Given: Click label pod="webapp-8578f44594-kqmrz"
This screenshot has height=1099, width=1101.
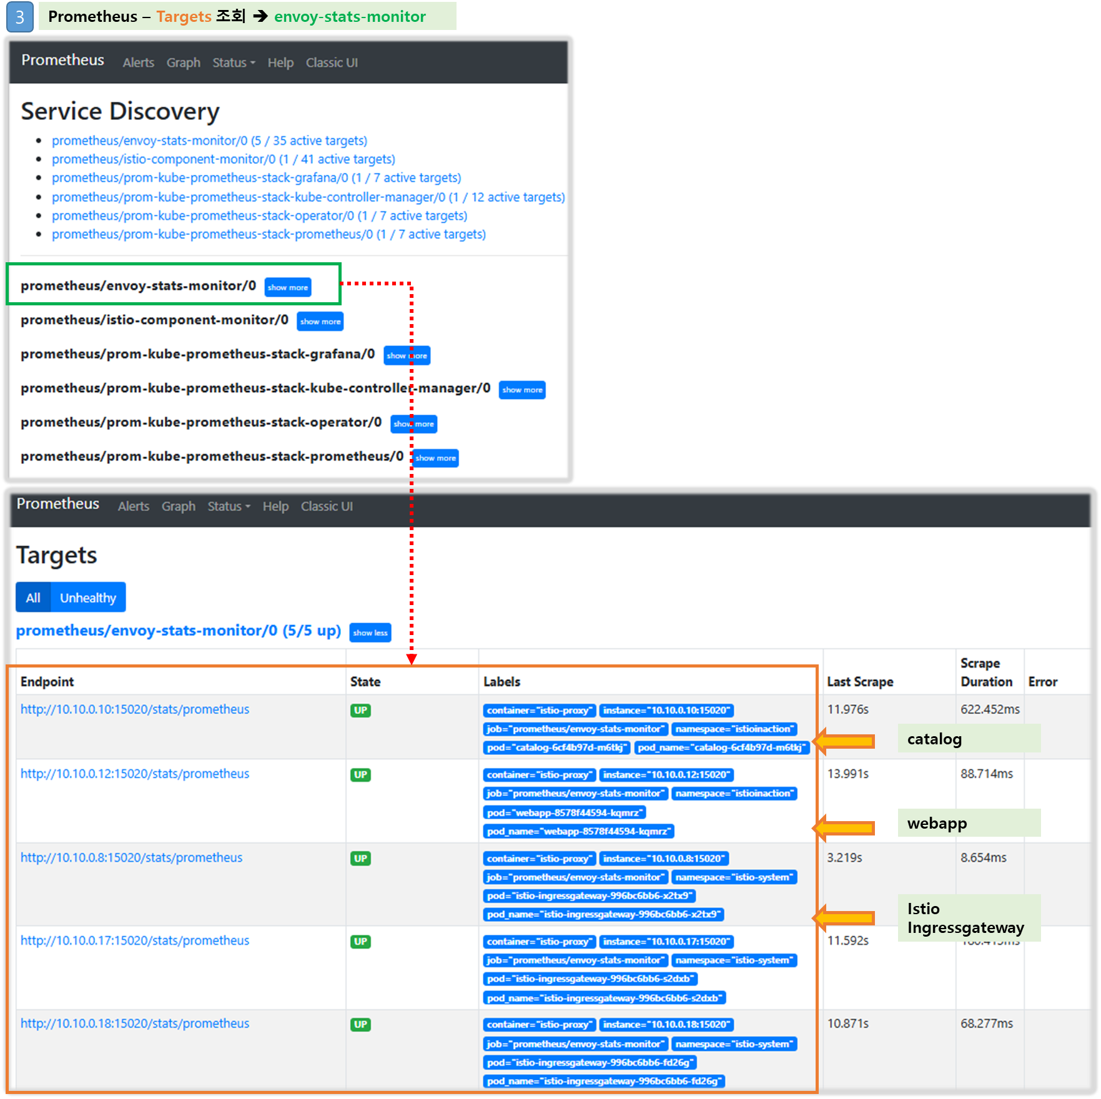Looking at the screenshot, I should pyautogui.click(x=565, y=813).
